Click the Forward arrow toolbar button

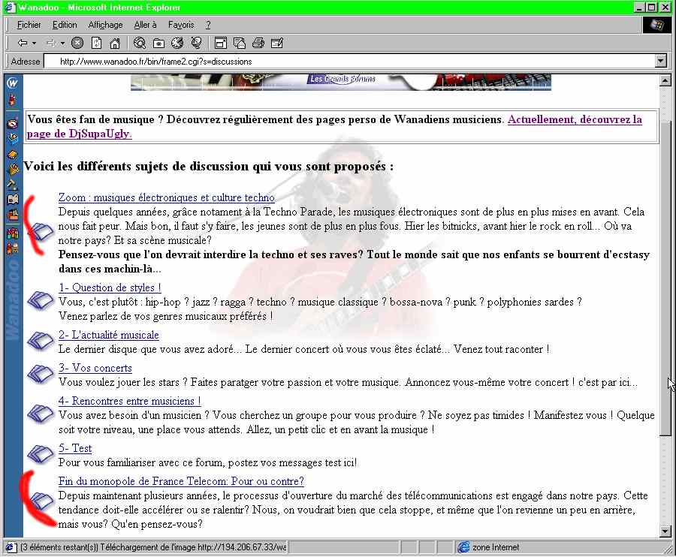point(50,43)
